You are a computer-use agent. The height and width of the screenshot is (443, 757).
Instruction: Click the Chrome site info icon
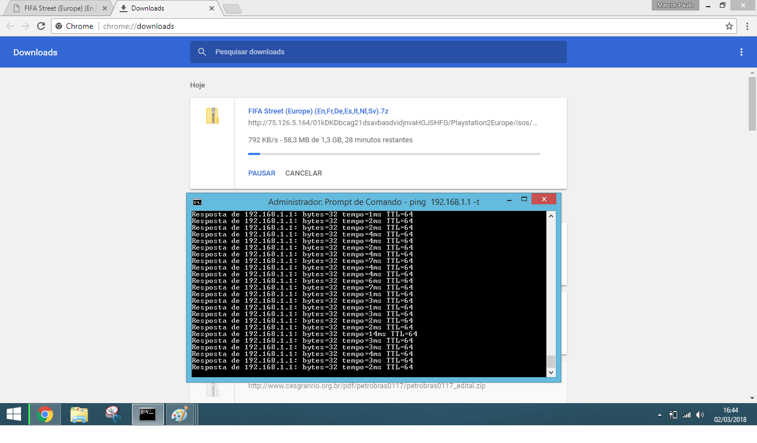[x=59, y=26]
